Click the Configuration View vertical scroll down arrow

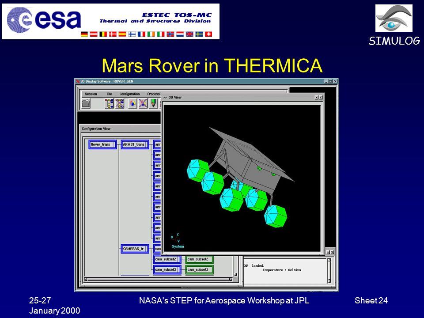coord(235,274)
